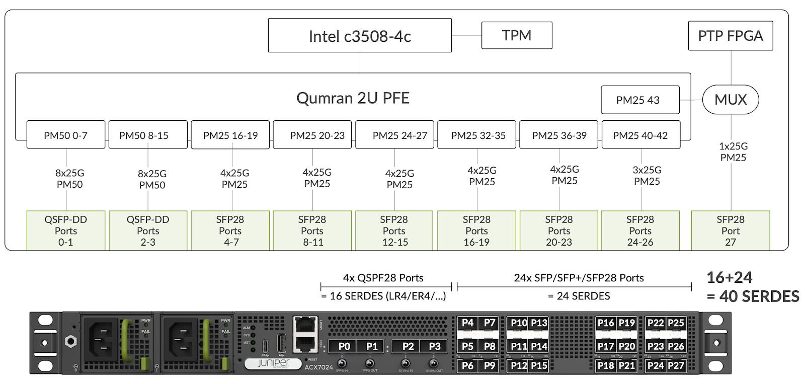The width and height of the screenshot is (805, 384).
Task: Click the 1PPS IN coaxial connector
Action: pyautogui.click(x=342, y=363)
